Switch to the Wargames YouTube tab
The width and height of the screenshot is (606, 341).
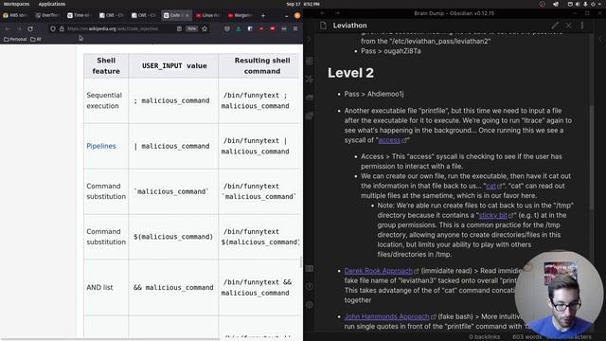click(x=240, y=15)
